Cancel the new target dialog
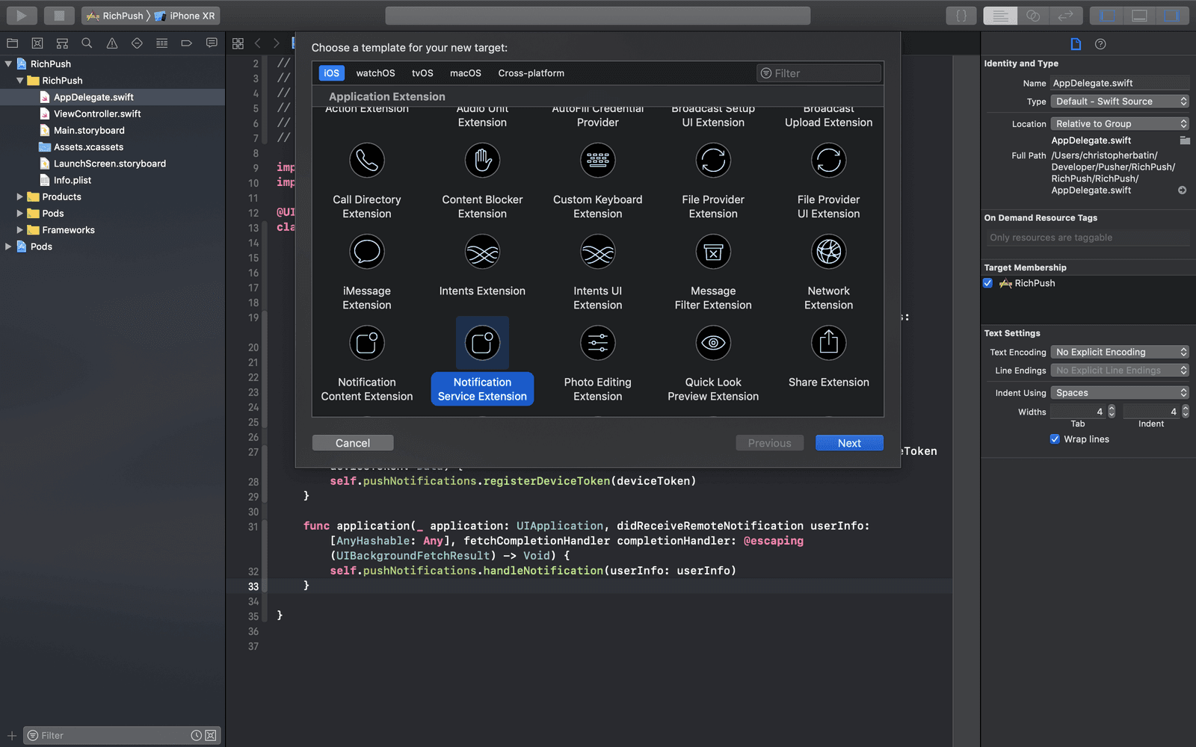The image size is (1196, 747). click(x=352, y=442)
